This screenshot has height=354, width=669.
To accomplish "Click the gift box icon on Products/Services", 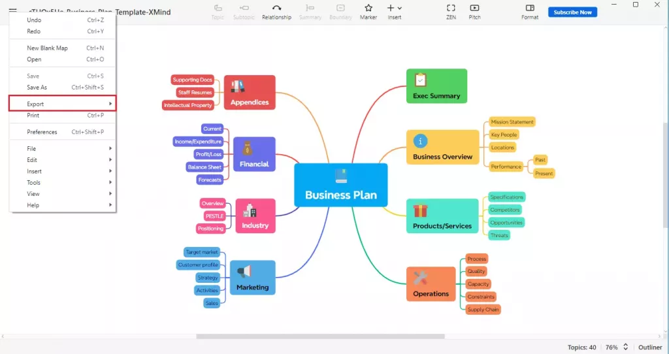I will [x=420, y=210].
